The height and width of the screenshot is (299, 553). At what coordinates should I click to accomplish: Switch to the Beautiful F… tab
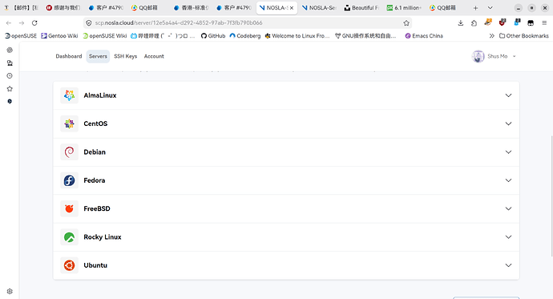362,8
